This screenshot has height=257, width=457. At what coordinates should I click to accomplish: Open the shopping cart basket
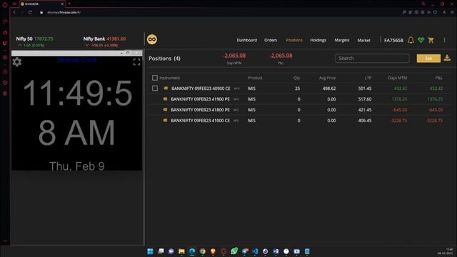431,40
